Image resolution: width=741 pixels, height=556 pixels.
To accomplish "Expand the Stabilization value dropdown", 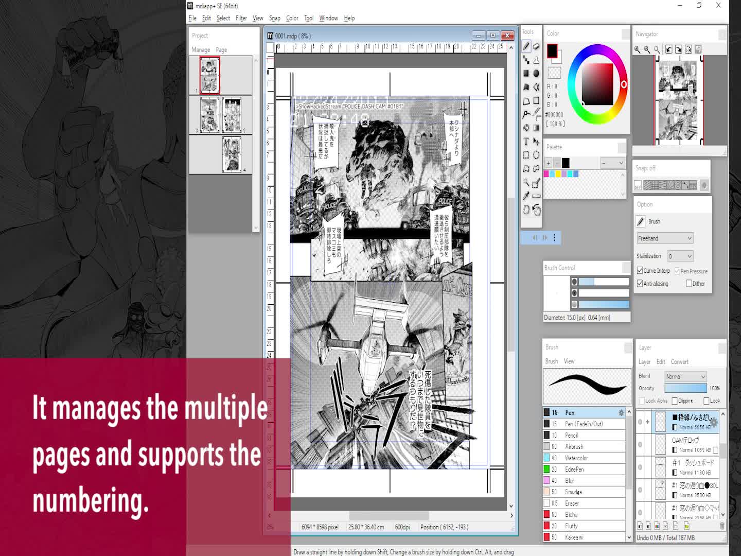I will coord(680,256).
